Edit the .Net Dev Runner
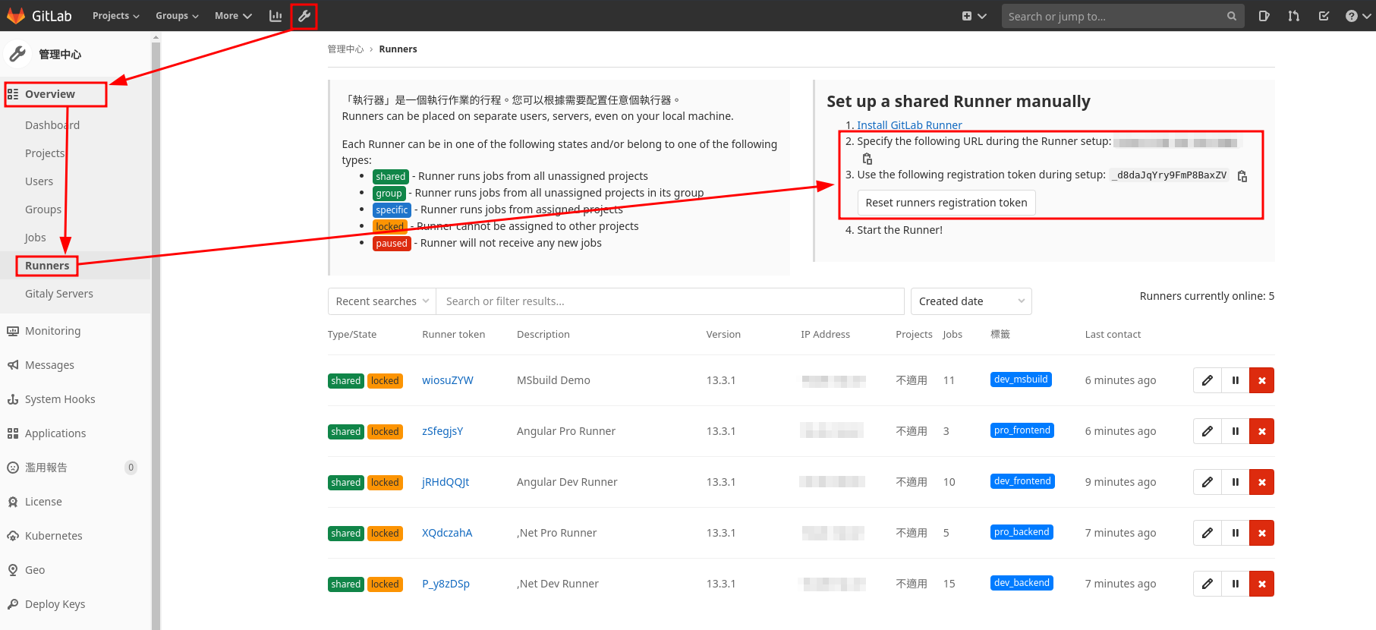1376x630 pixels. tap(1208, 584)
